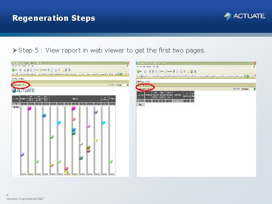
Task: Click Back button in right browser window
Action: tap(139, 71)
